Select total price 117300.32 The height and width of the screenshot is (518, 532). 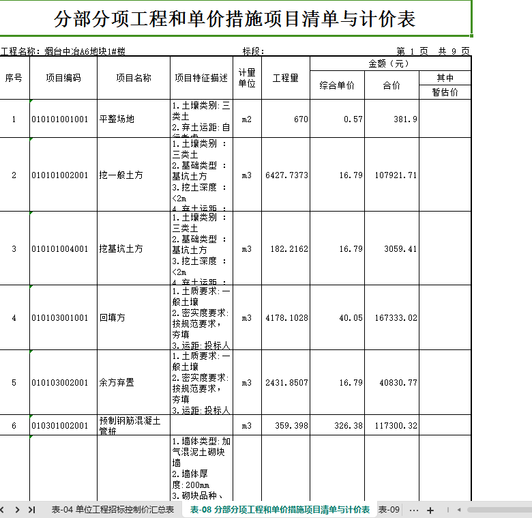(392, 425)
